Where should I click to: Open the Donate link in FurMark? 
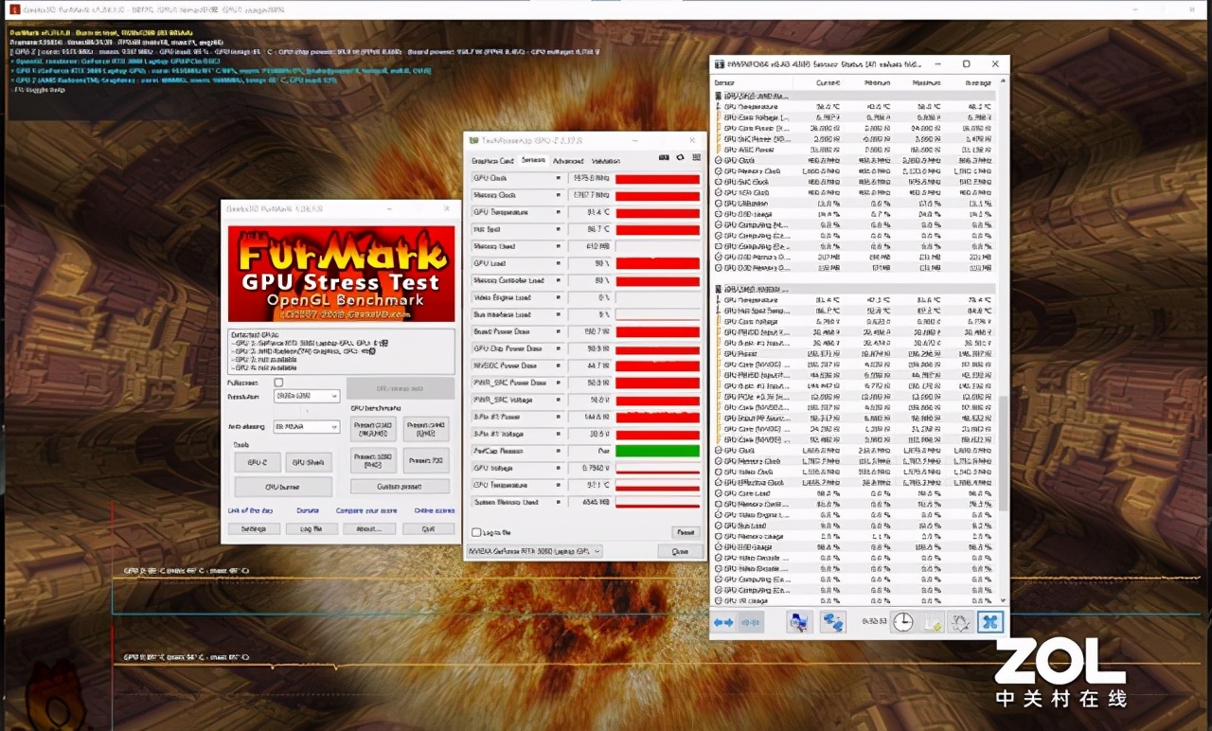coord(308,510)
